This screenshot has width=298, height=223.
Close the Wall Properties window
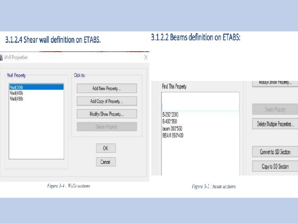[146, 57]
